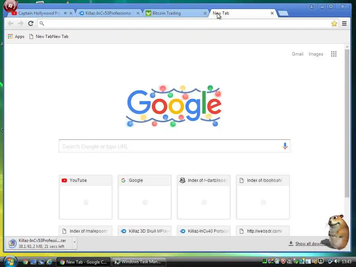Screen dimensions: 356x267
Task: Click Switch between windows quick launch icon
Action: (41, 262)
